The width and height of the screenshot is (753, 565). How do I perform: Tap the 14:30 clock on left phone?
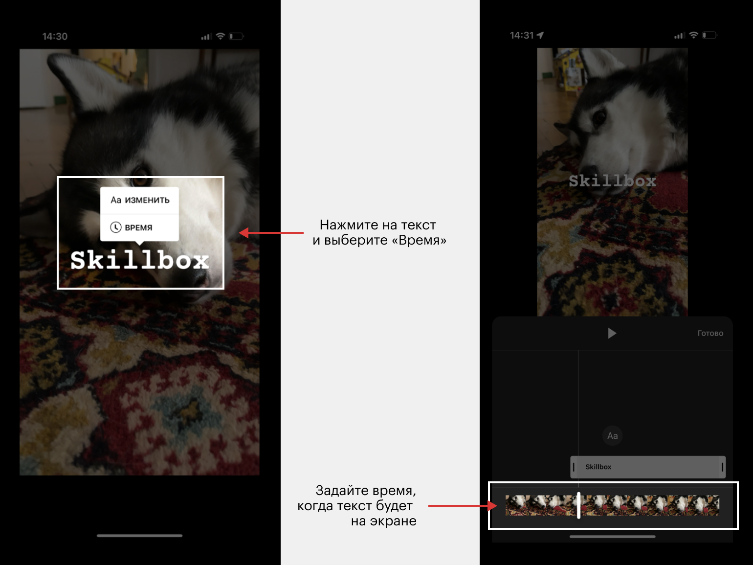[55, 36]
